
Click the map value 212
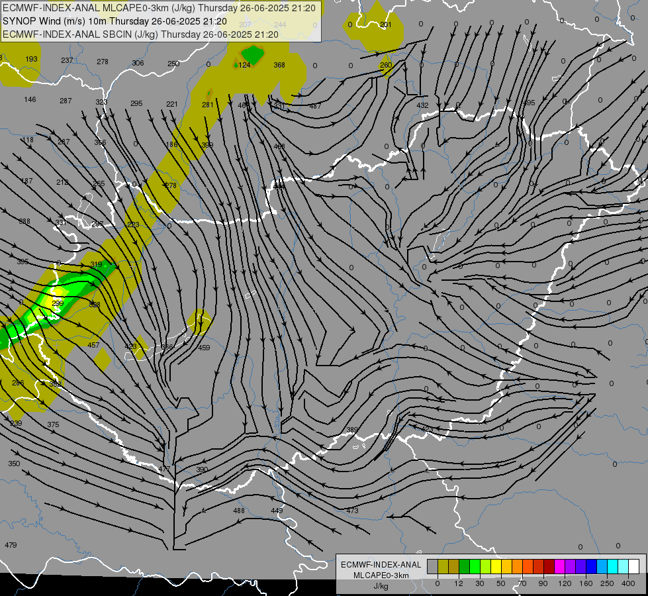click(x=62, y=182)
